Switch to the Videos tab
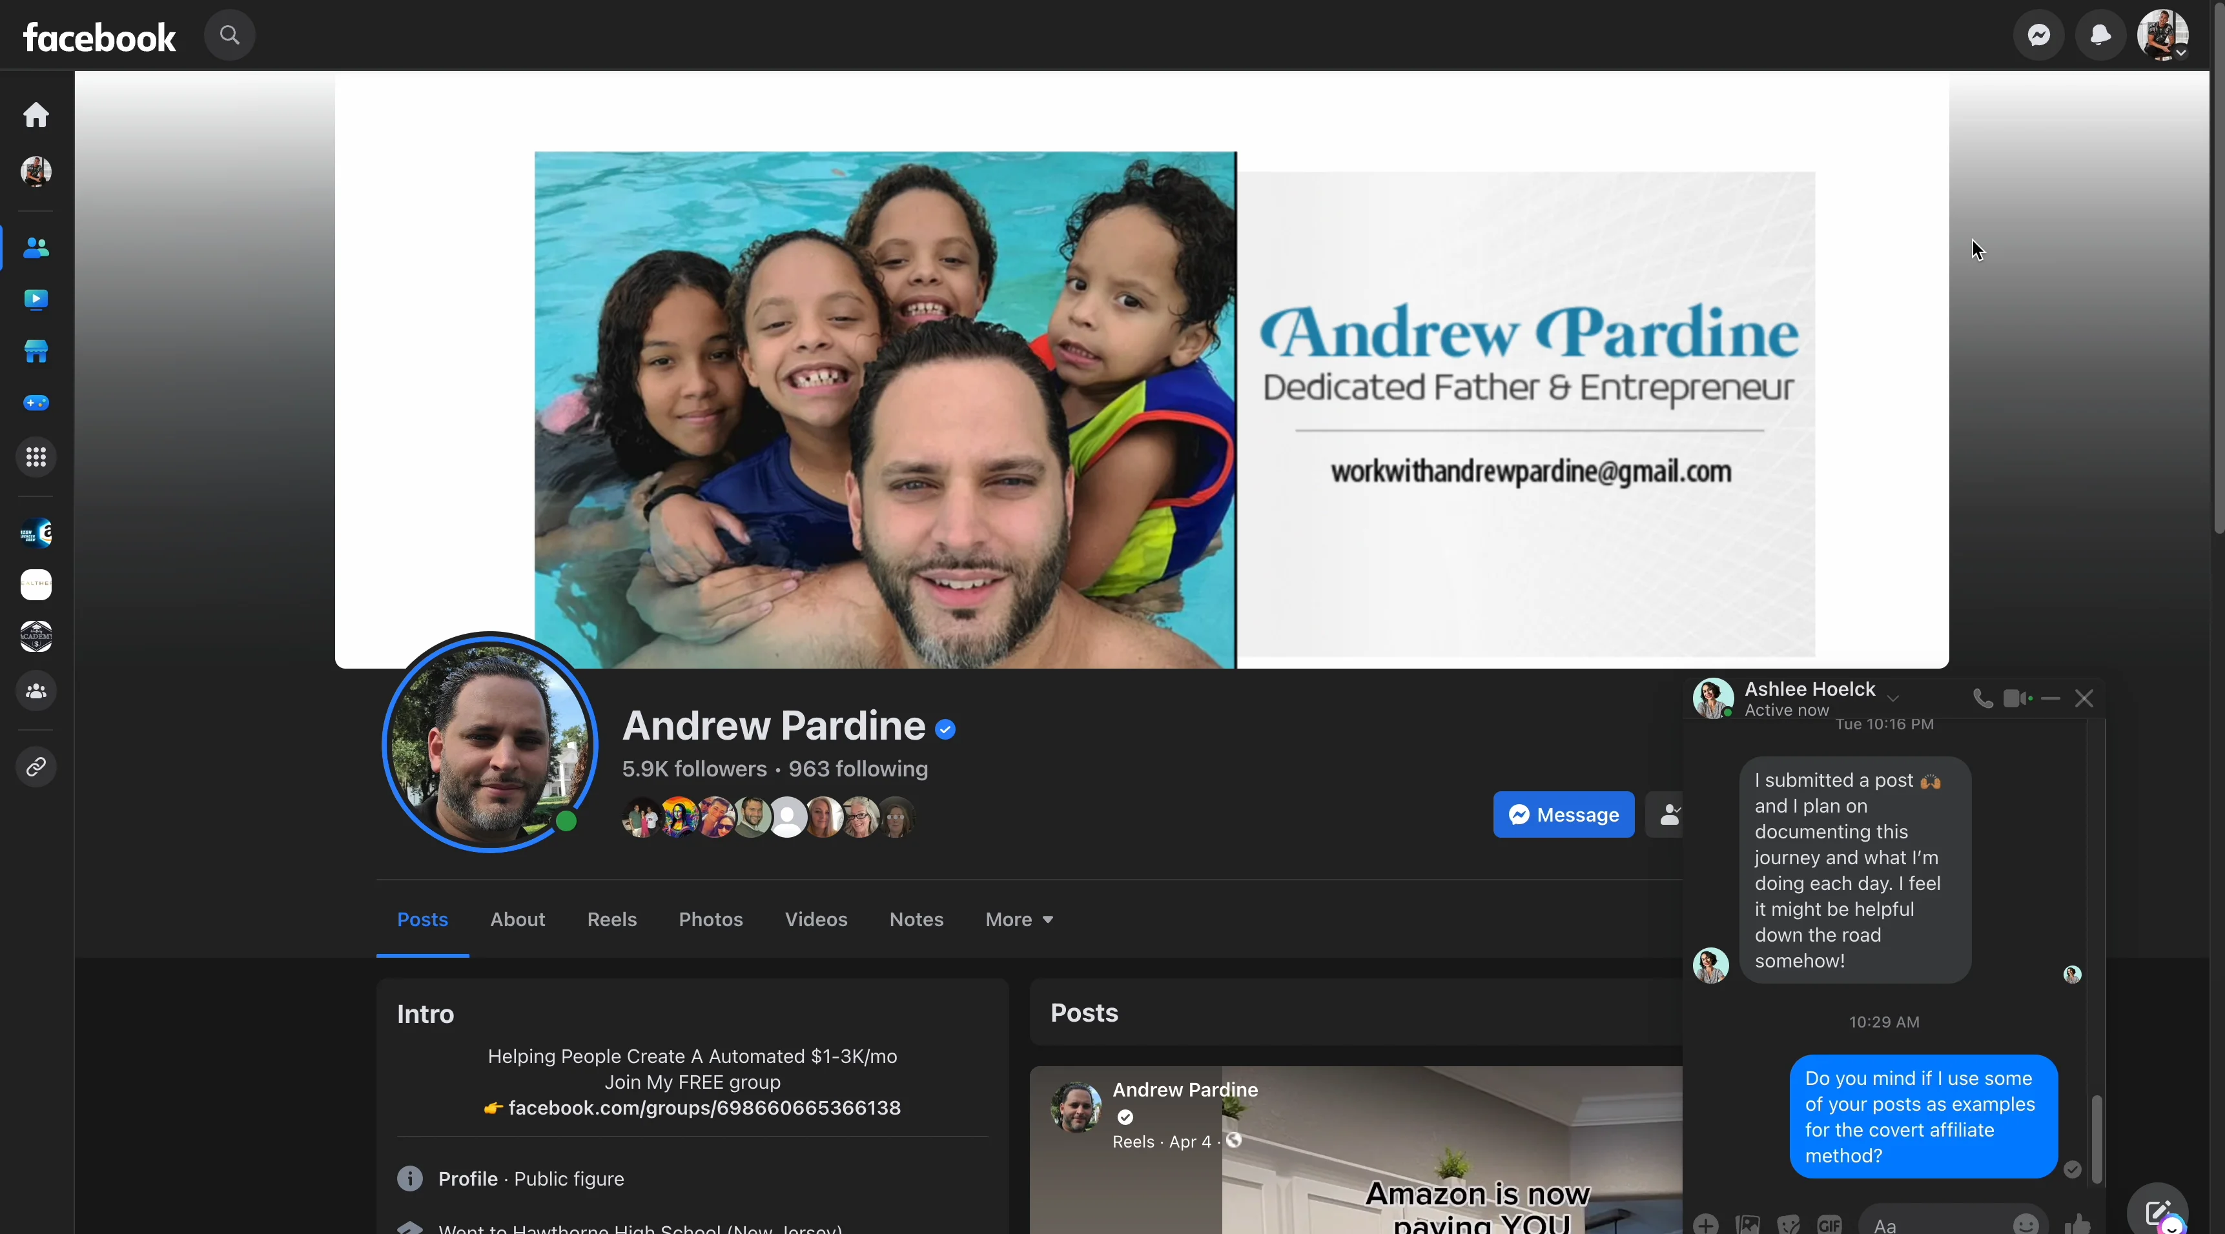 coord(816,920)
